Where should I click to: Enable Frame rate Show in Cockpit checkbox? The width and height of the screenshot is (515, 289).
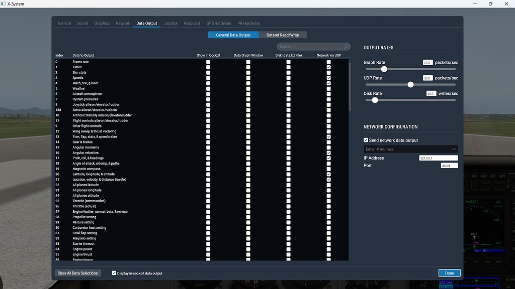coord(208,62)
